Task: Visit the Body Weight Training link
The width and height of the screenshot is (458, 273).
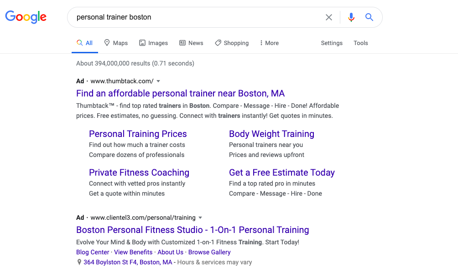Action: [x=271, y=134]
